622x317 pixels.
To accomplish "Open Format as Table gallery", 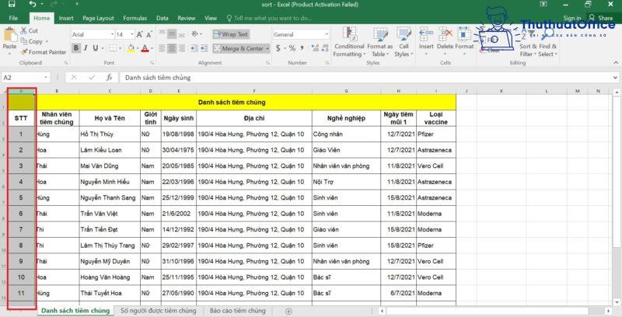I will pyautogui.click(x=379, y=43).
